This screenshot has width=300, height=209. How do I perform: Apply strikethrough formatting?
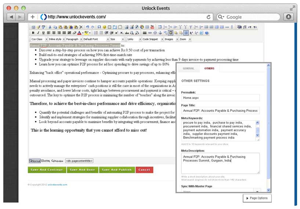point(127,33)
